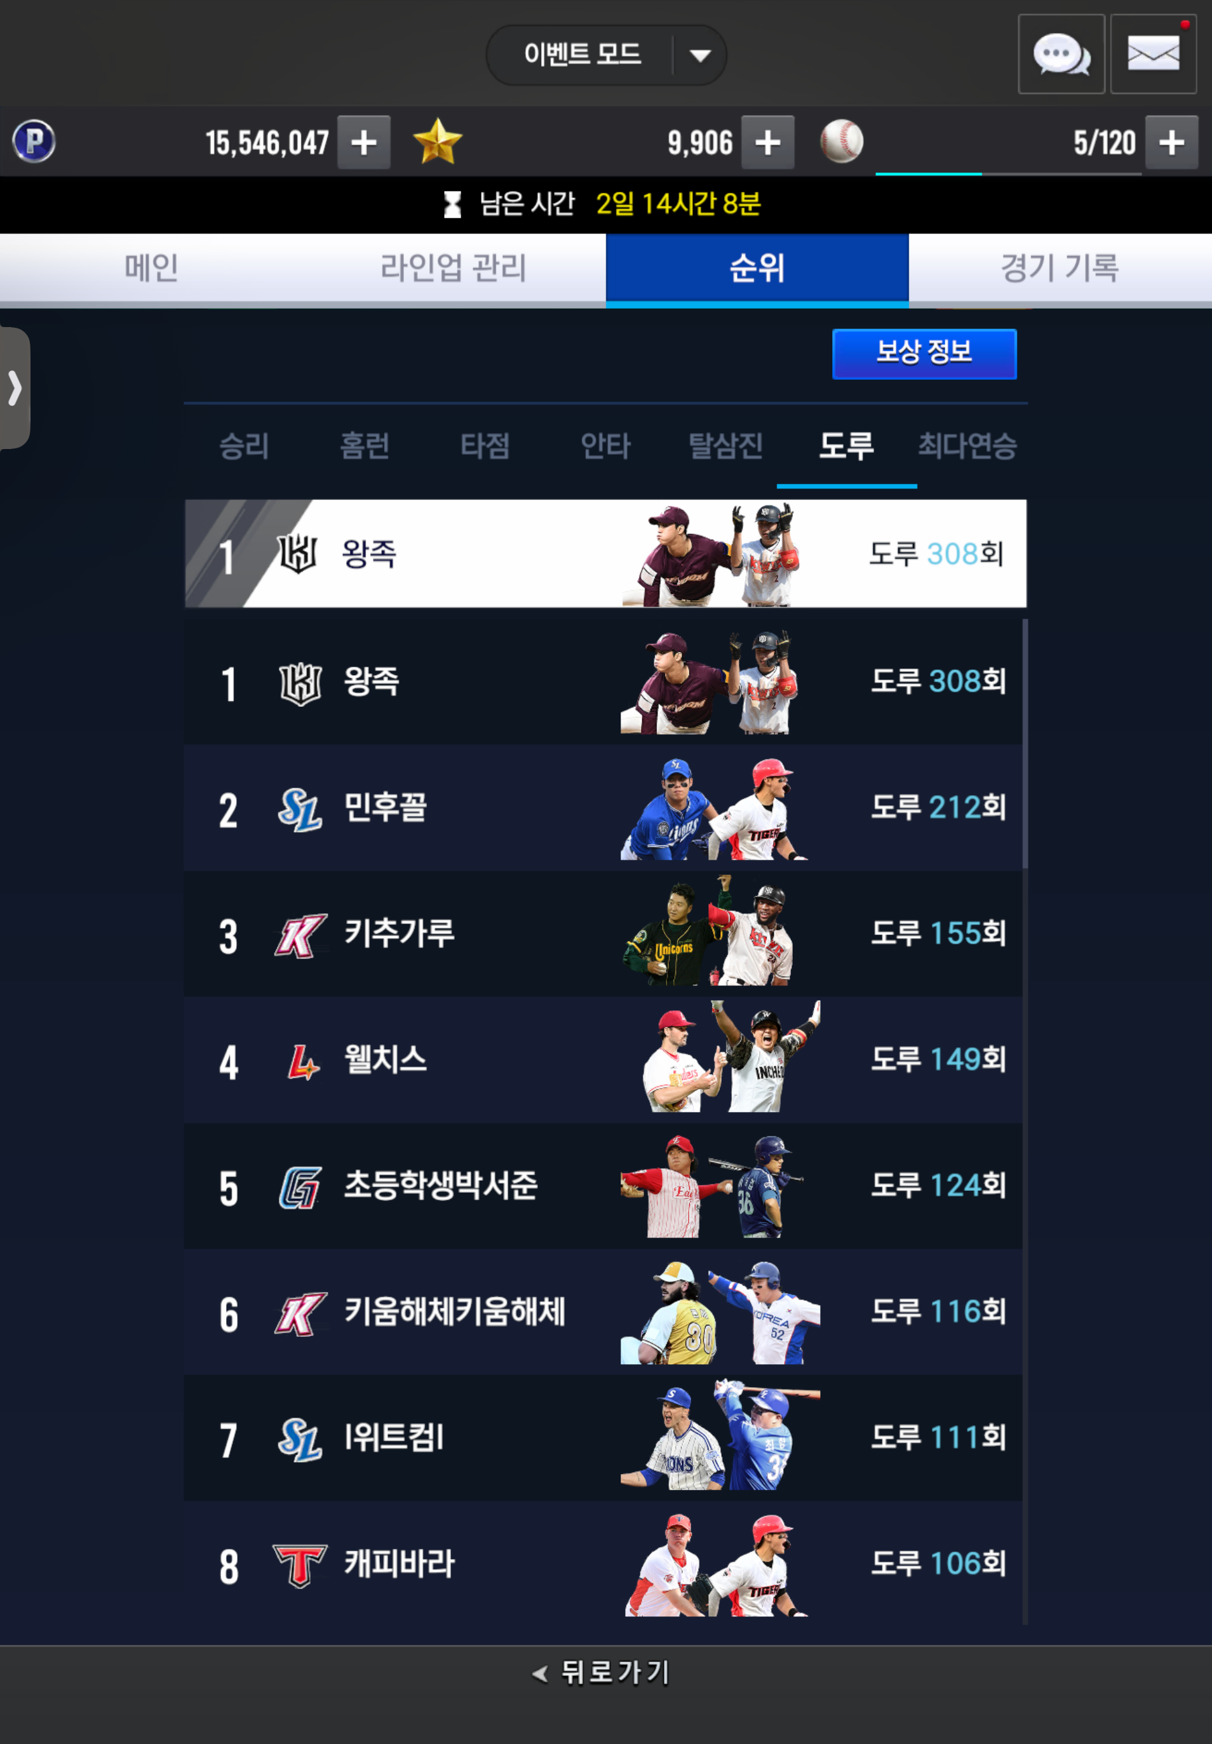
Task: Add stars with plus next to 9,906
Action: pos(768,142)
